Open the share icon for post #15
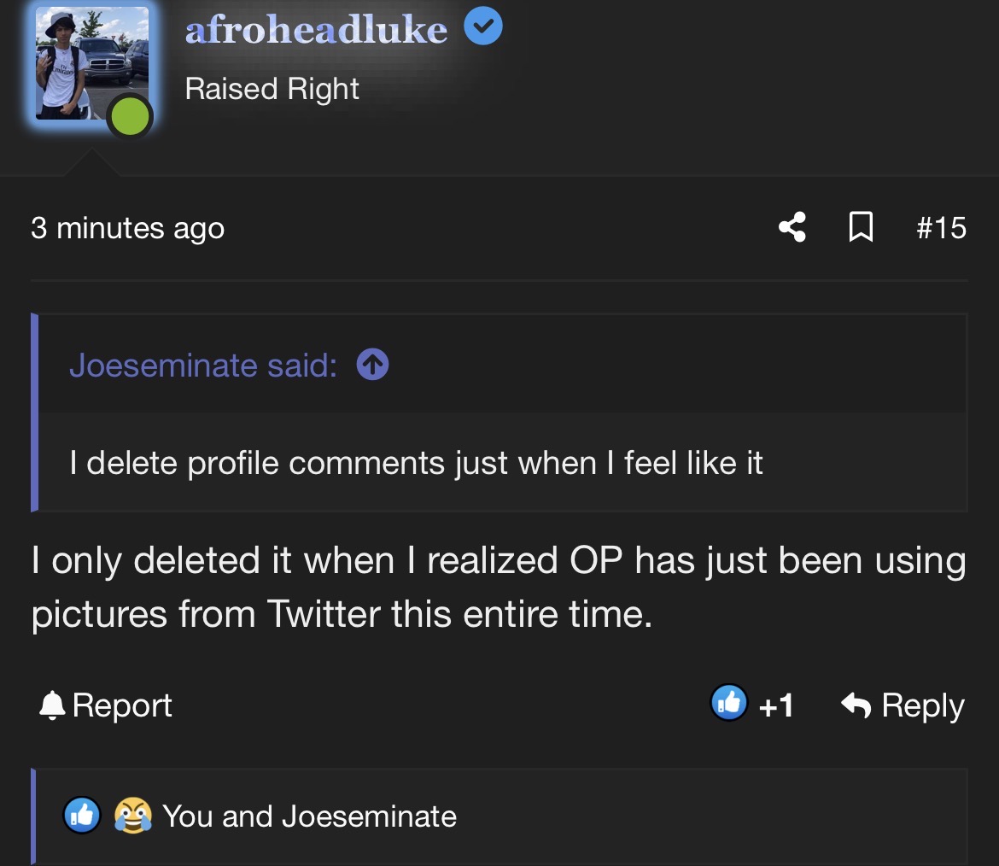Viewport: 999px width, 866px height. [x=792, y=227]
